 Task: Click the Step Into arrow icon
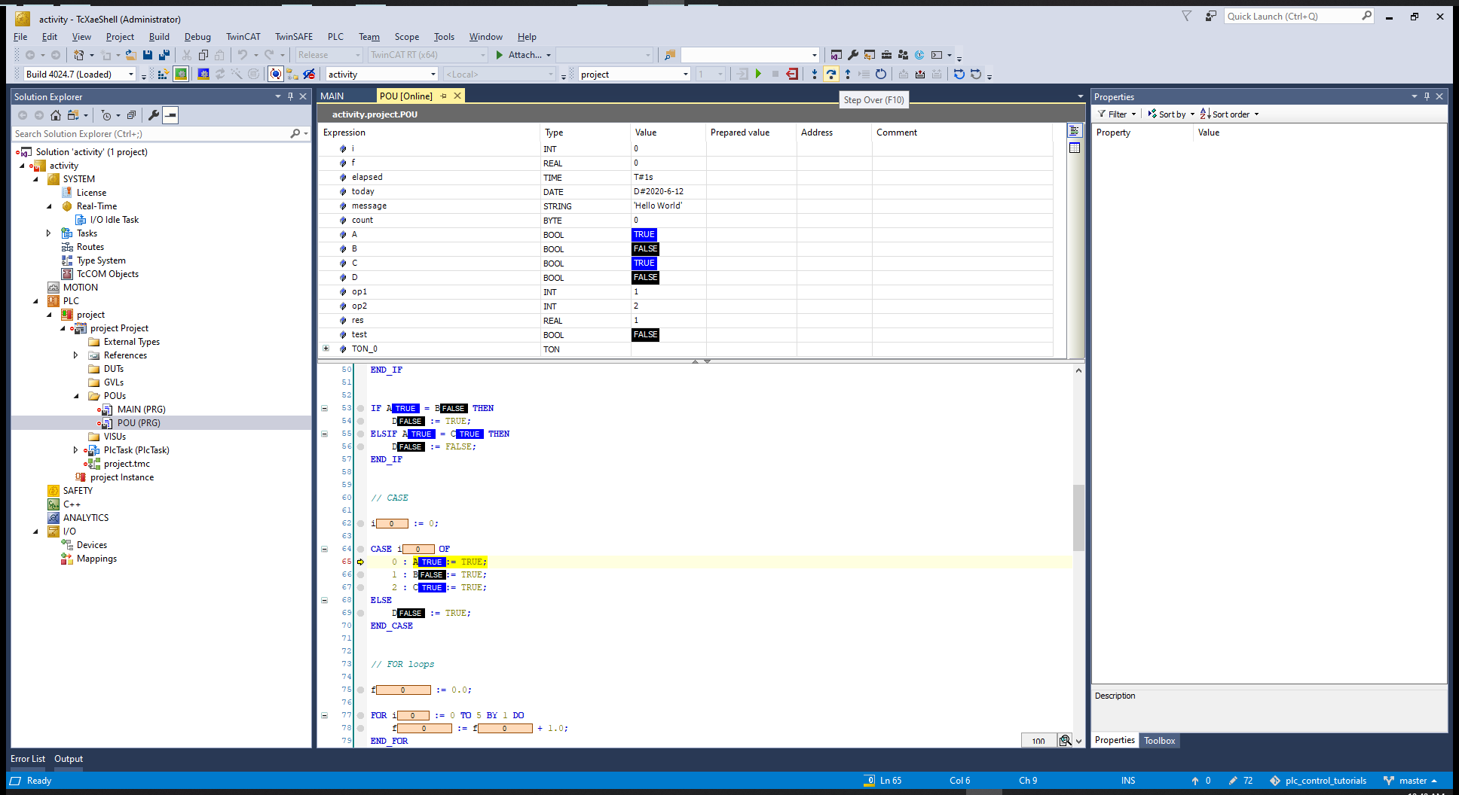click(x=815, y=74)
